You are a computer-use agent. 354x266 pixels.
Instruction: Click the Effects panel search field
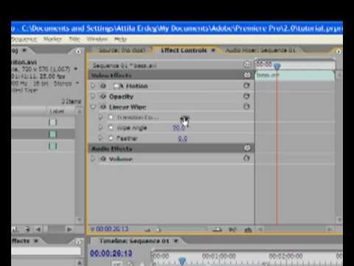coord(46,251)
